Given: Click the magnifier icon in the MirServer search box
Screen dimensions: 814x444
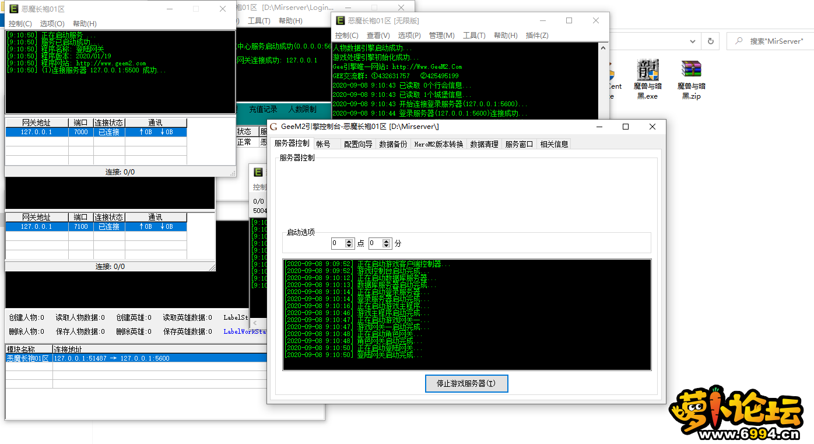Looking at the screenshot, I should coord(739,41).
